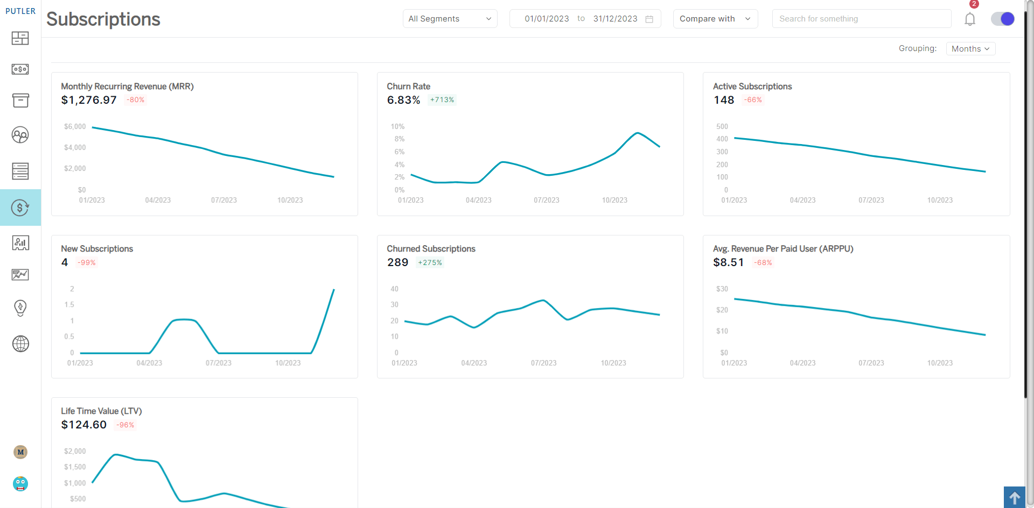Open the Home dashboard icon in sidebar
Image resolution: width=1034 pixels, height=508 pixels.
point(20,38)
